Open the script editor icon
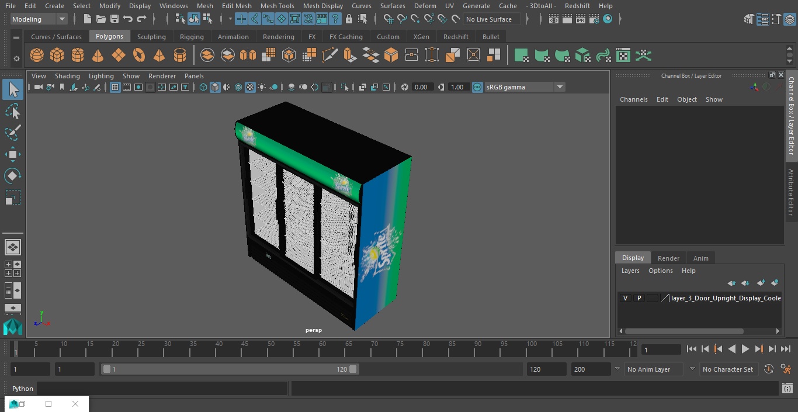The width and height of the screenshot is (798, 412). (787, 389)
